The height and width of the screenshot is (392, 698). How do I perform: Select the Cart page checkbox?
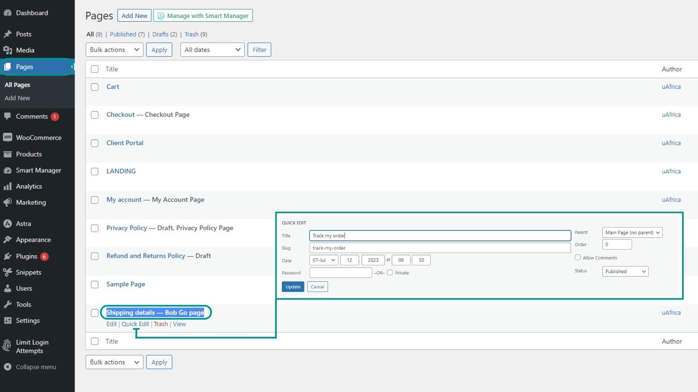point(95,87)
